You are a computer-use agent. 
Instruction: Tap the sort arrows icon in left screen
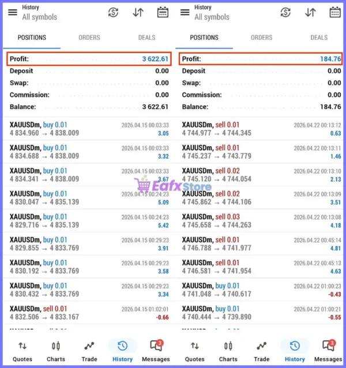pos(138,13)
